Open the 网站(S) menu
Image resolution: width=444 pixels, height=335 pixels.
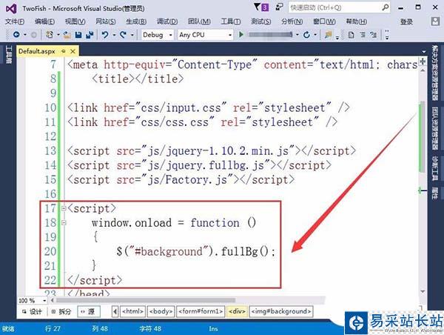click(105, 21)
